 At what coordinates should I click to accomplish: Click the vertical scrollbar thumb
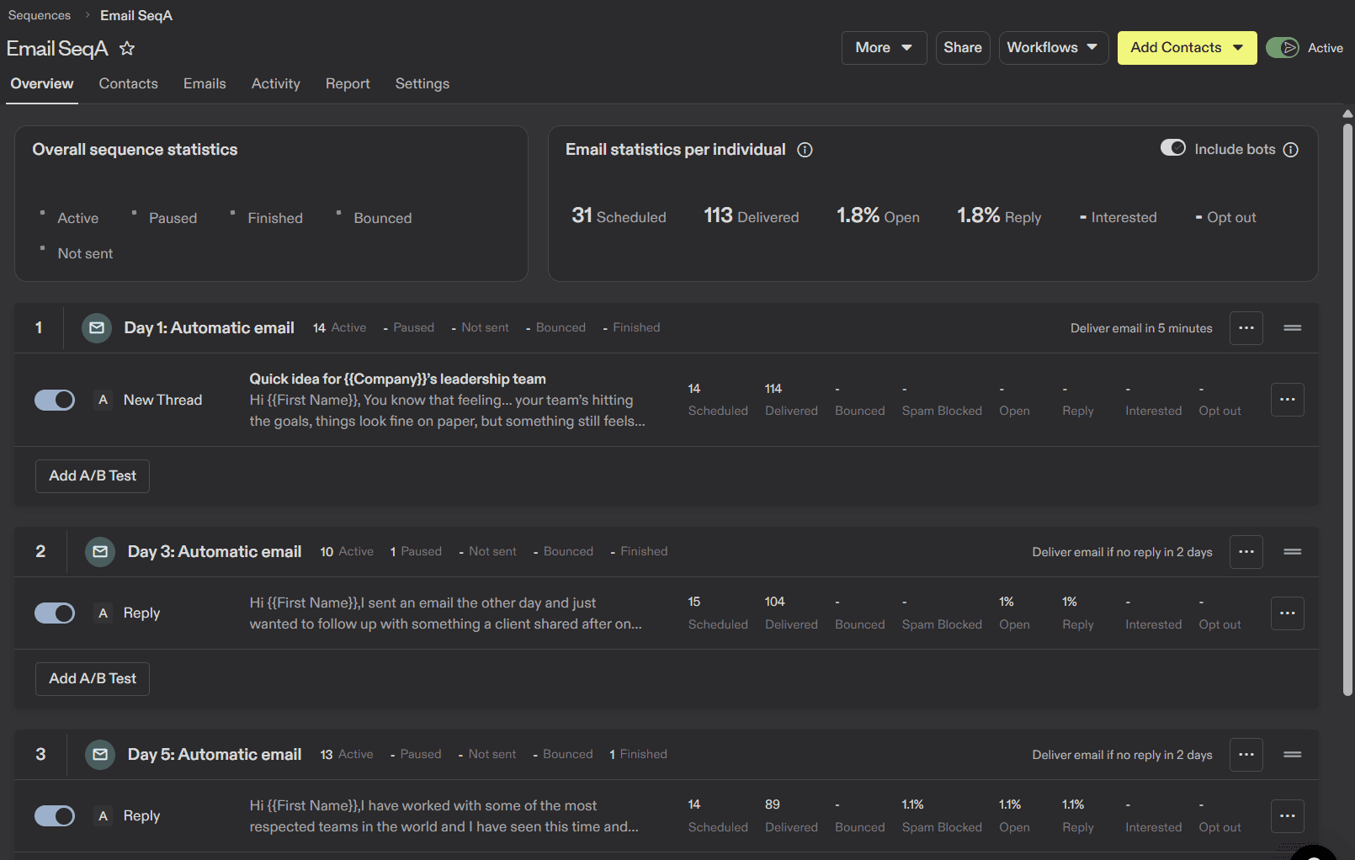(1347, 410)
